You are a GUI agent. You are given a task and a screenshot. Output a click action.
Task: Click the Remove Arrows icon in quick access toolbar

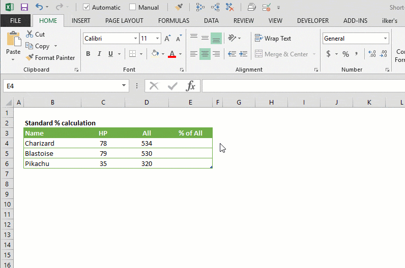pyautogui.click(x=229, y=7)
